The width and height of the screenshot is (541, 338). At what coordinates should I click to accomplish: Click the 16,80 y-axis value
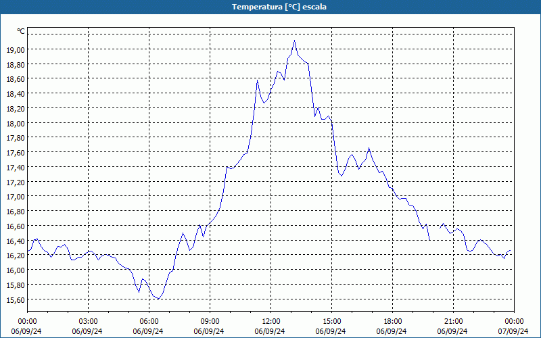click(x=16, y=212)
